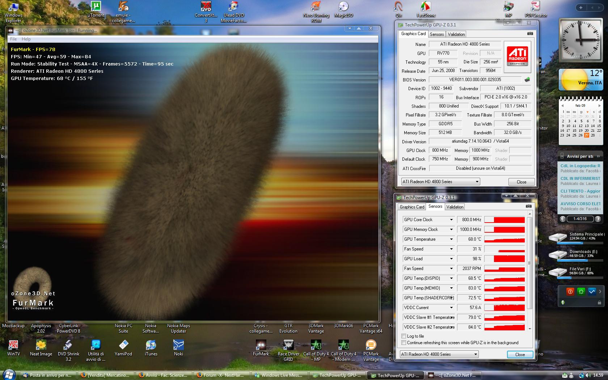Click Close button in GPU-Z Sensors window
608x380 pixels.
pos(520,355)
